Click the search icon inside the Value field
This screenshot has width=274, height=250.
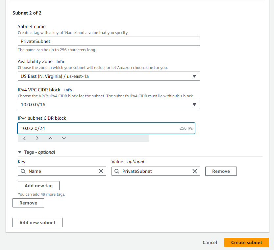pyautogui.click(x=117, y=171)
